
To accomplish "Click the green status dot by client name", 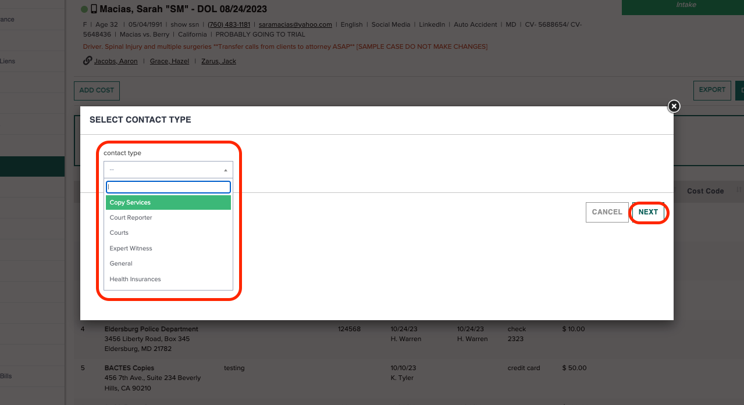I will coord(84,9).
